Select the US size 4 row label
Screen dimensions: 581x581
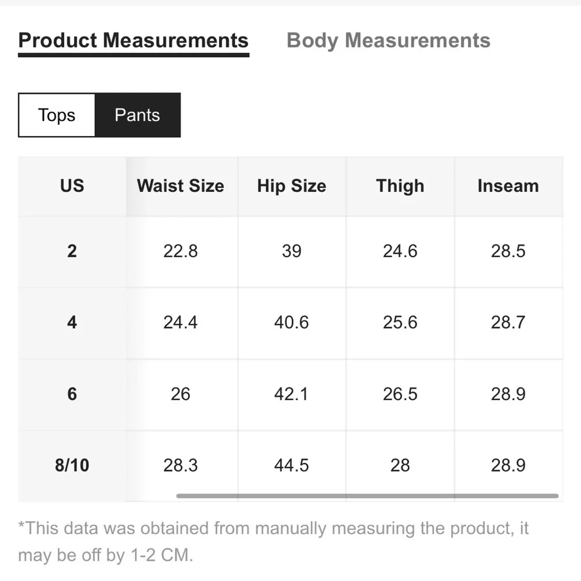tap(72, 322)
